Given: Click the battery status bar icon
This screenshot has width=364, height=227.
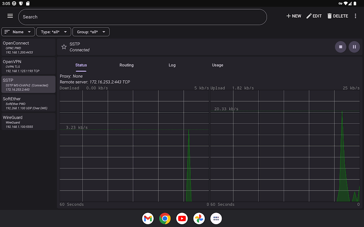Looking at the screenshot, I should point(355,3).
